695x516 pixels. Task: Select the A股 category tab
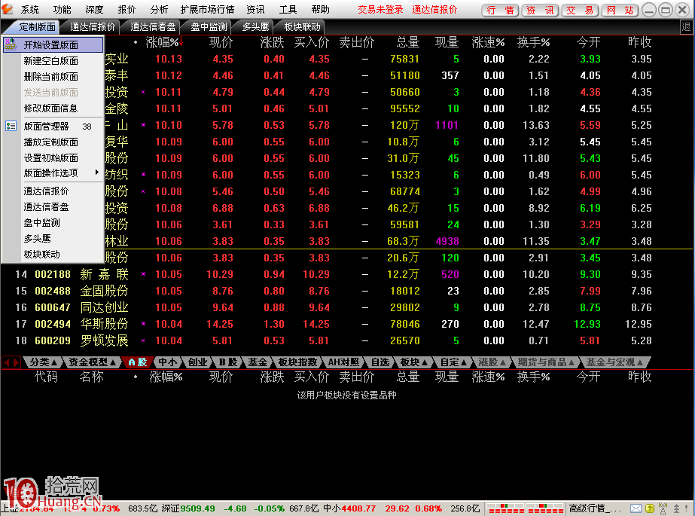click(x=137, y=362)
